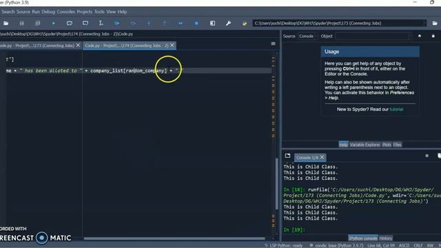Click the RW permission indicator
Screen dimensions: 441x248
tap(430, 245)
